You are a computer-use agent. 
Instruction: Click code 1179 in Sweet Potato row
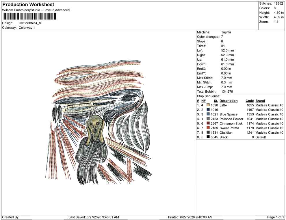[x=250, y=128]
